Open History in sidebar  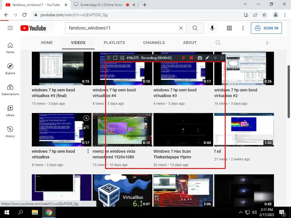[10, 132]
